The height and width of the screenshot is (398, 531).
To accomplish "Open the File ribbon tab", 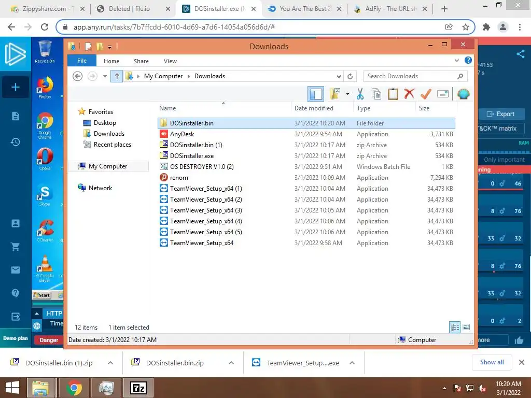I will point(82,61).
